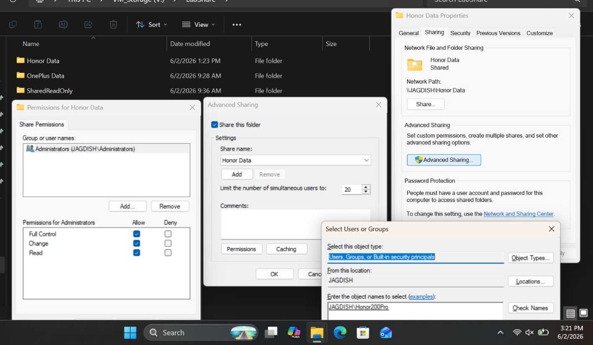Click the muted volume tray icon
Image resolution: width=593 pixels, height=345 pixels.
point(529,332)
